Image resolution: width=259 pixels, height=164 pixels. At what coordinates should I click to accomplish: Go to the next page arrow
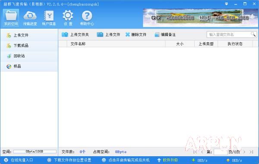coord(244,152)
